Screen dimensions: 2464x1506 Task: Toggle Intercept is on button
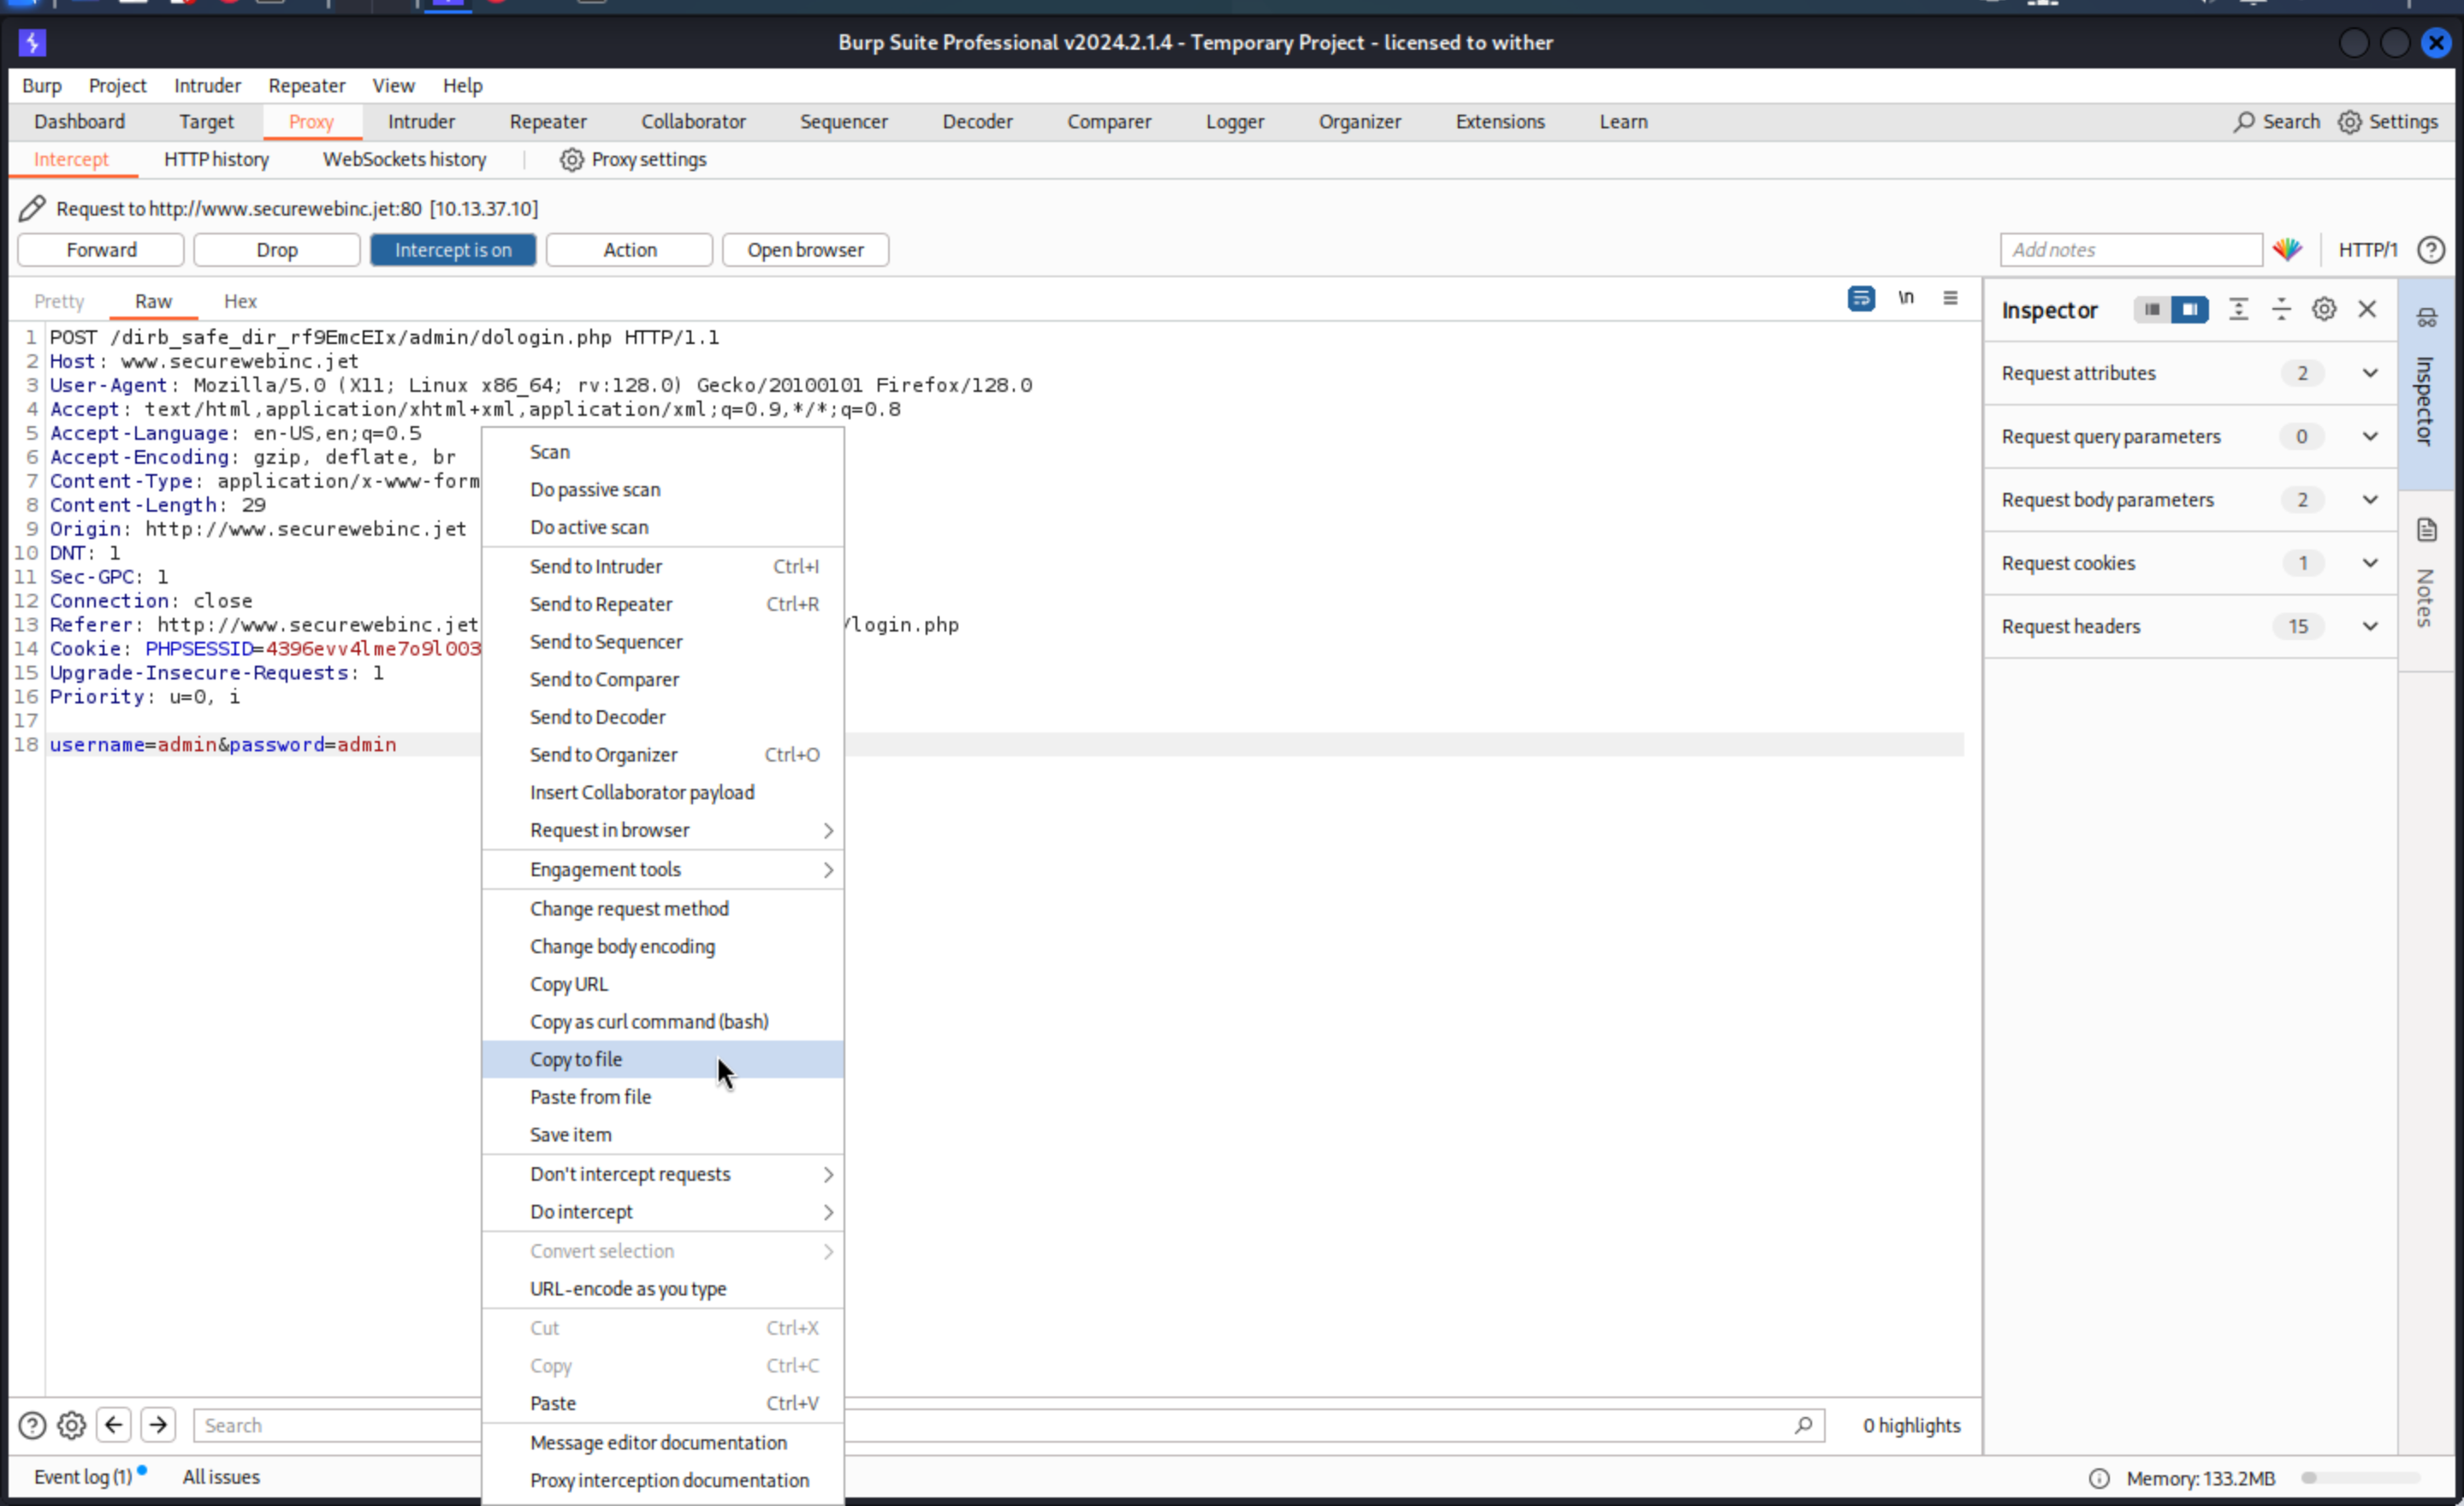tap(453, 250)
